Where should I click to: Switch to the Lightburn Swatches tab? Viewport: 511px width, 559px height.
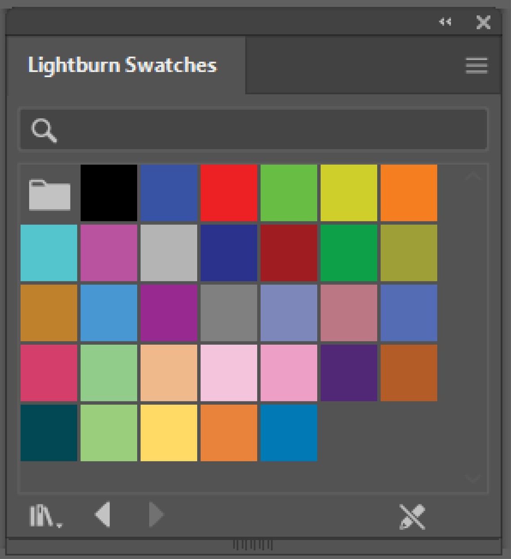click(122, 65)
